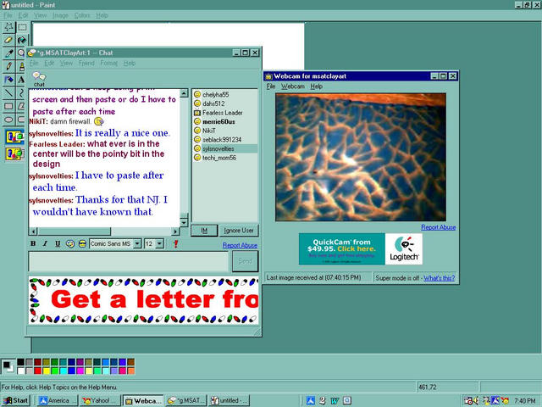Click the What's this? link
This screenshot has width=542, height=407.
439,278
